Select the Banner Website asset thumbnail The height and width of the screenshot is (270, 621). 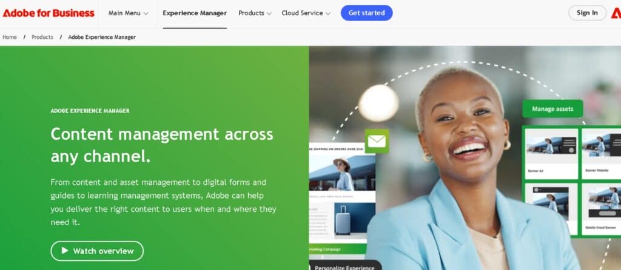click(x=601, y=153)
